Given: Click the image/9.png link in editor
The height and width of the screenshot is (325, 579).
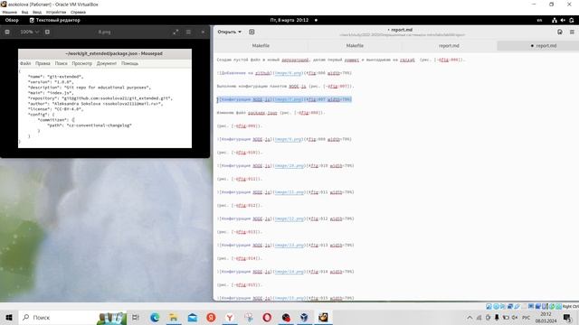Looking at the screenshot, I should click(288, 139).
